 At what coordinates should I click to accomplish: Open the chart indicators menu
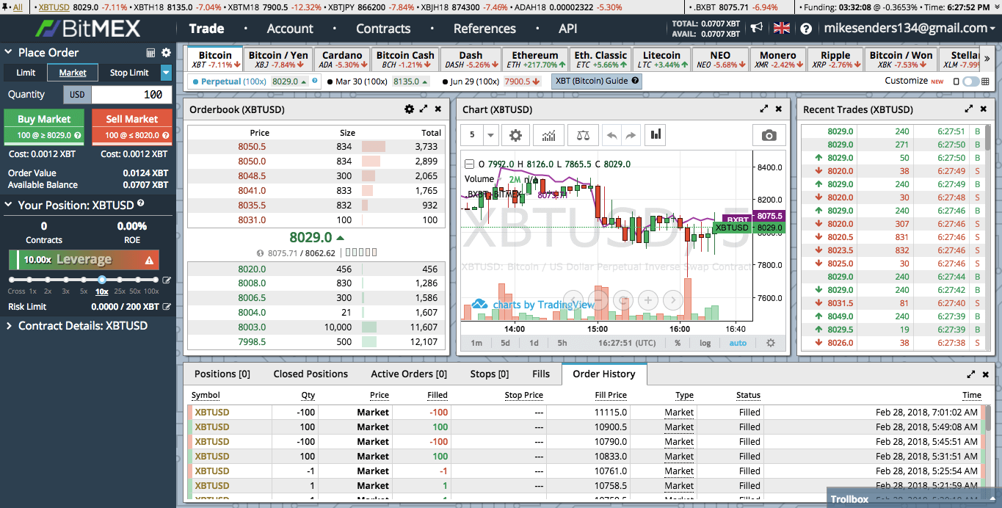548,135
